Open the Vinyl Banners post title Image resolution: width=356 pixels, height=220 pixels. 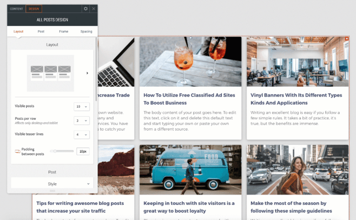click(296, 98)
